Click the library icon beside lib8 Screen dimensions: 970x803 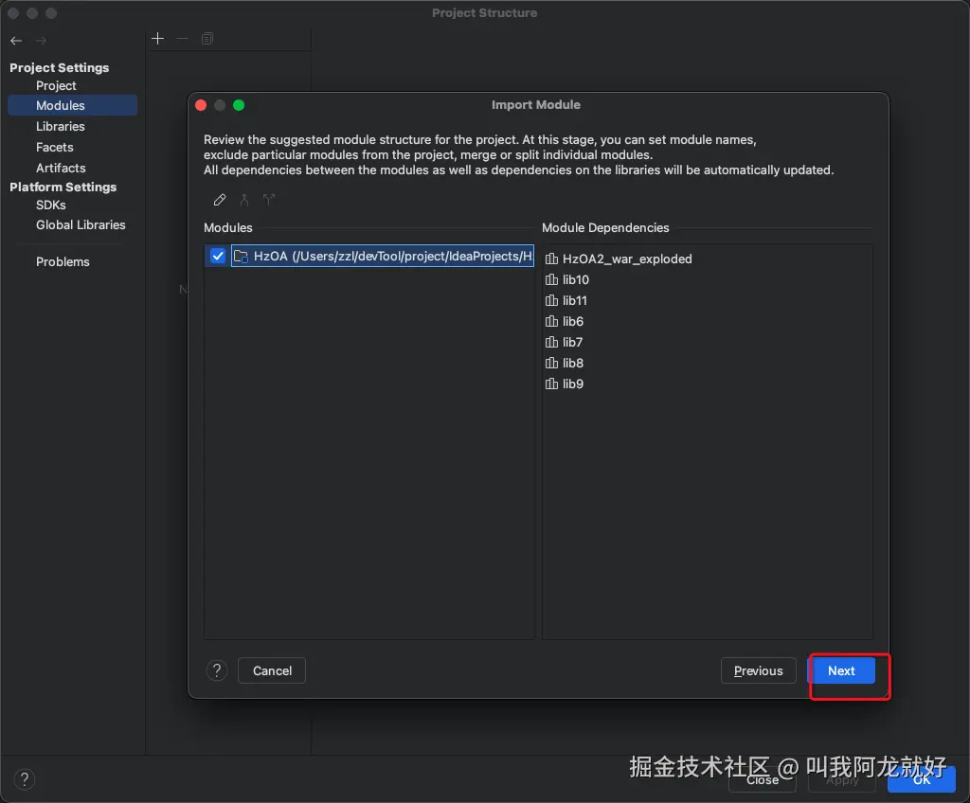551,363
